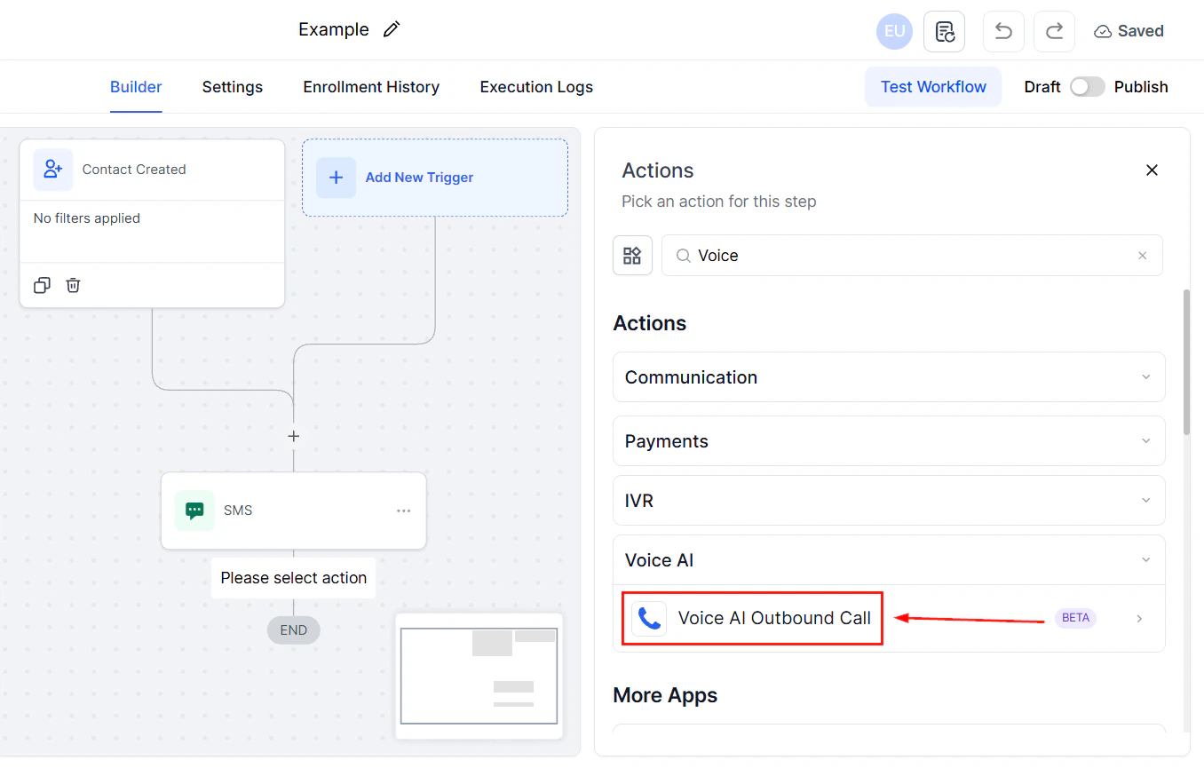Open the workflow version history icon
Image resolution: width=1204 pixels, height=768 pixels.
click(944, 31)
